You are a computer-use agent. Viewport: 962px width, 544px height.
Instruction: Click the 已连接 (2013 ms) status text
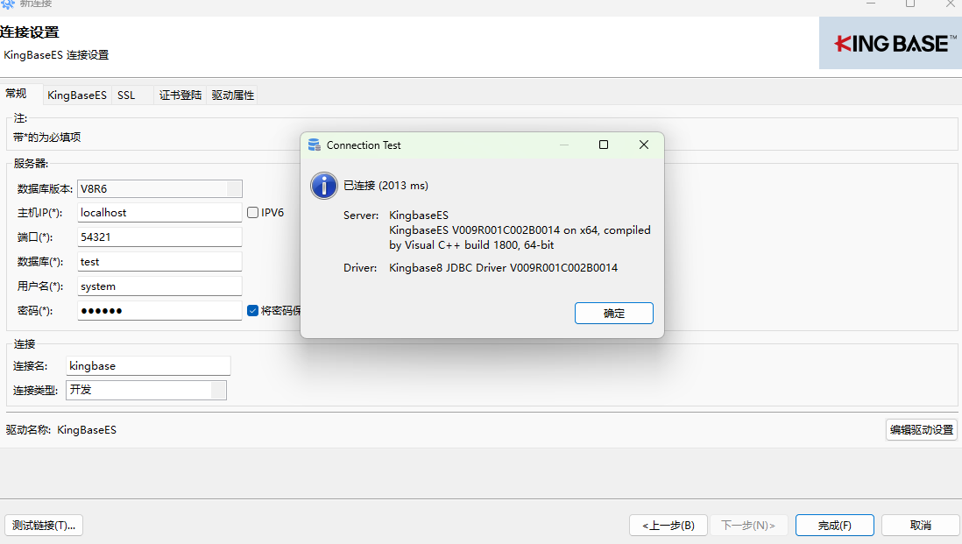tap(386, 185)
